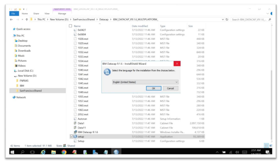
Task: Open the View ribbon tab
Action: pyautogui.click(x=47, y=13)
